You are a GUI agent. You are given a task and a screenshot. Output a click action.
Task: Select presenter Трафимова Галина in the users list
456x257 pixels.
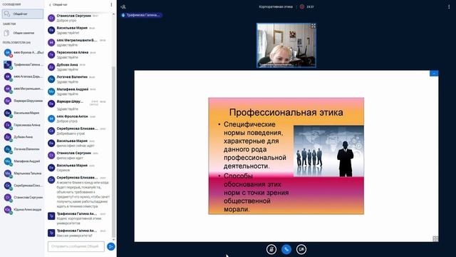click(x=24, y=65)
